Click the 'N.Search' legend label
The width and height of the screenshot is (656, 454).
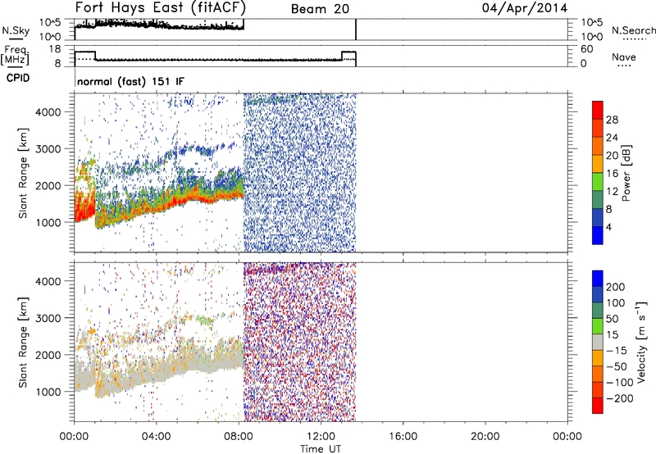[x=633, y=30]
